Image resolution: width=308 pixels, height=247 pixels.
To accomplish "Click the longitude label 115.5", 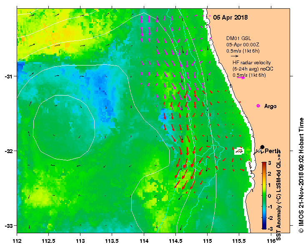I will coord(239,241).
